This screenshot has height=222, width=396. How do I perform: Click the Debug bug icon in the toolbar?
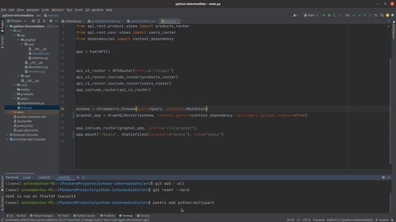(x=329, y=15)
